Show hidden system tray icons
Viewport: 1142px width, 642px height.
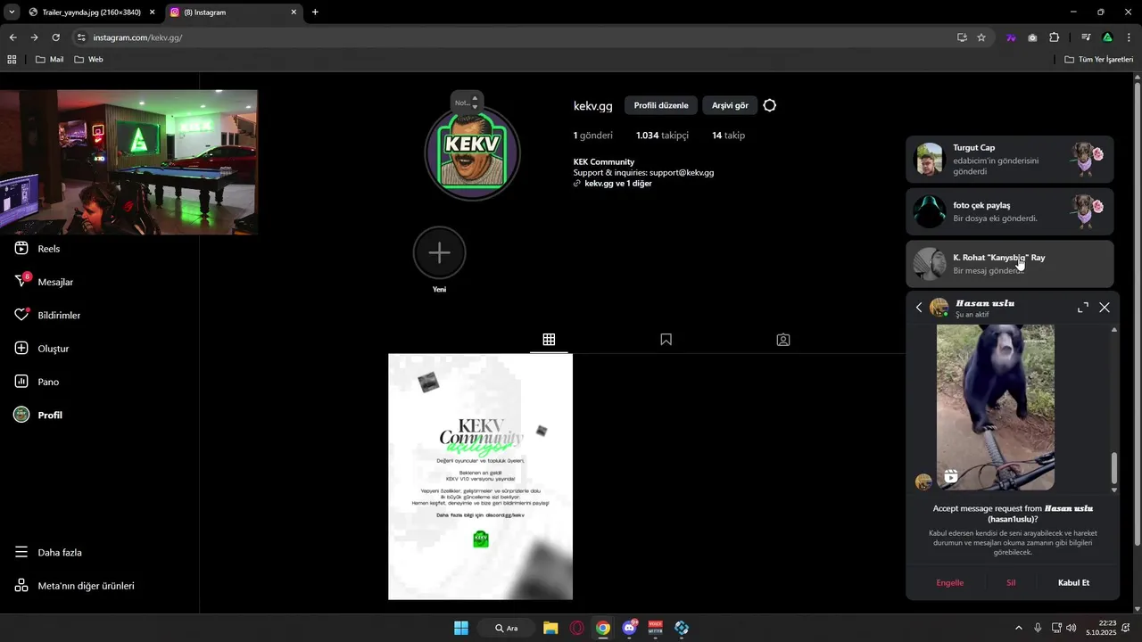1019,628
